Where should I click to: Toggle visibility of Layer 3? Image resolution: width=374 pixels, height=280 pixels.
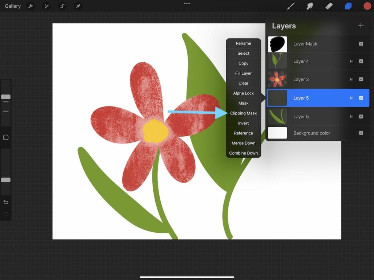pos(361,79)
